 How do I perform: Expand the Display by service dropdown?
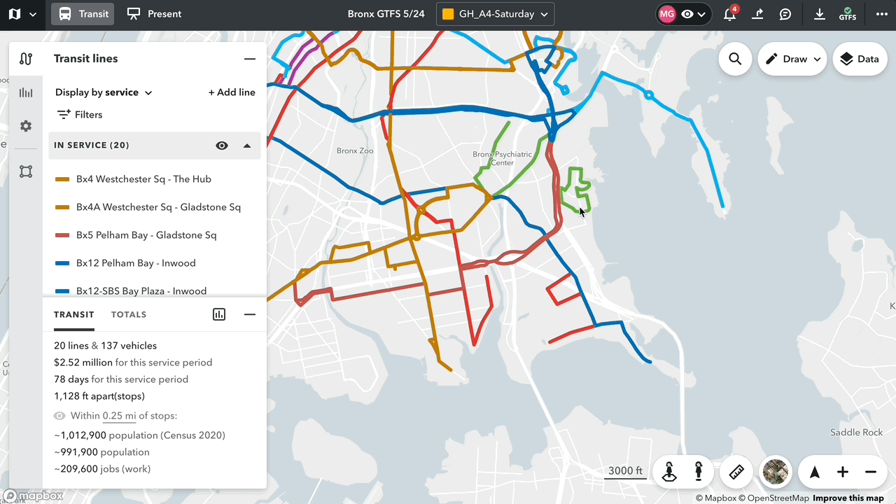point(104,92)
